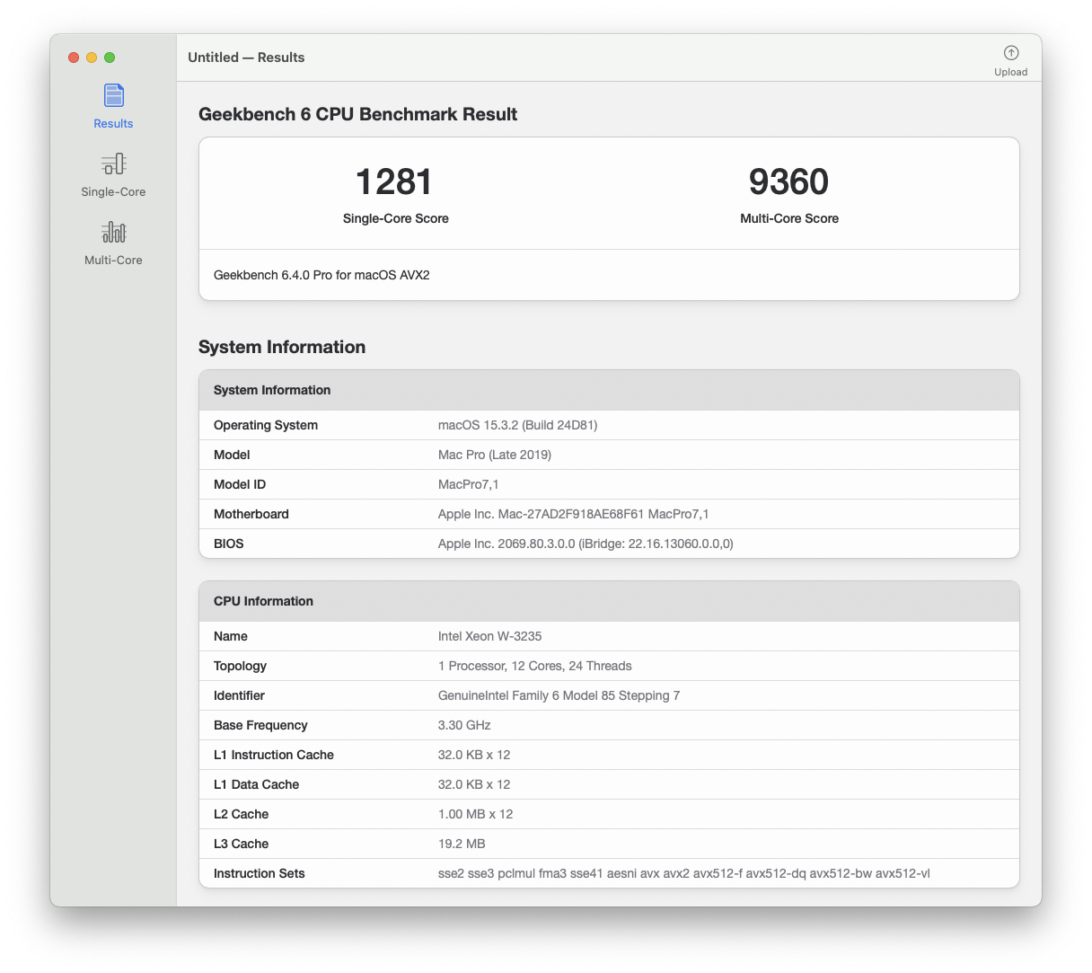
Task: Click the 3.30 GHz base frequency value
Action: pyautogui.click(x=464, y=725)
